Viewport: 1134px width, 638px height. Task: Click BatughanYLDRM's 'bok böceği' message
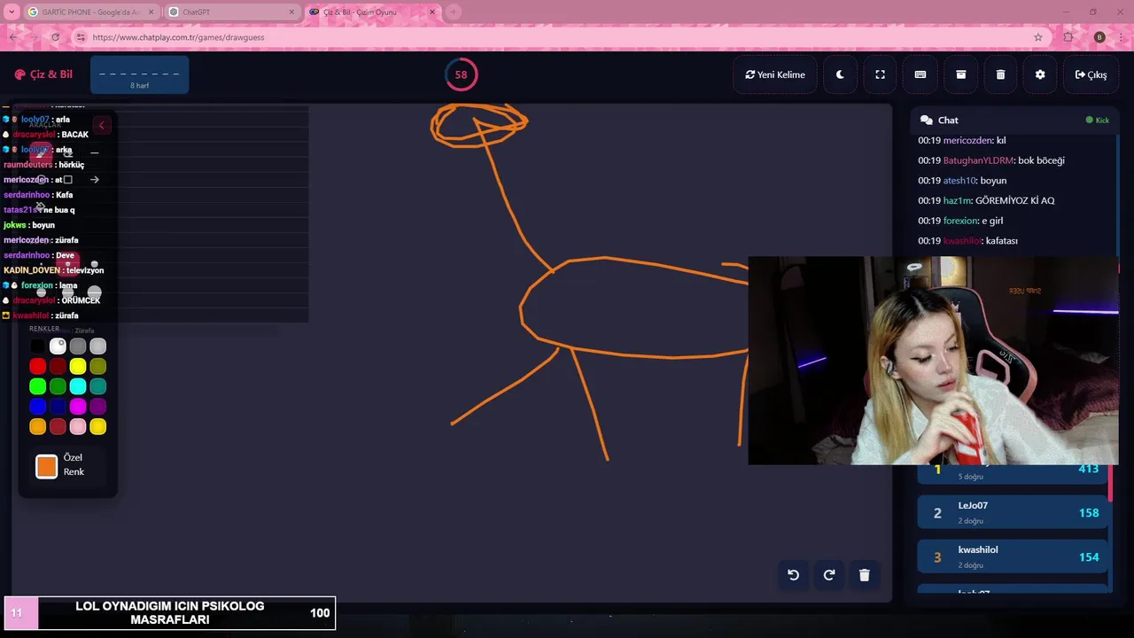pos(991,160)
